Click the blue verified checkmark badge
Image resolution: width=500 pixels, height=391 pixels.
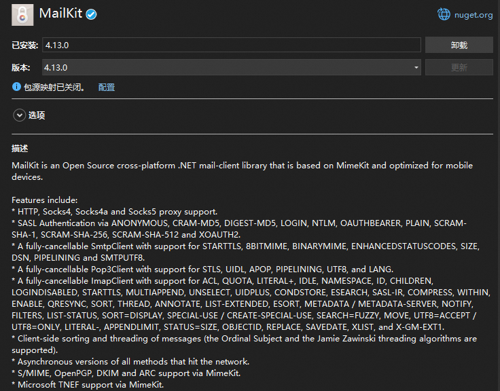coord(92,14)
